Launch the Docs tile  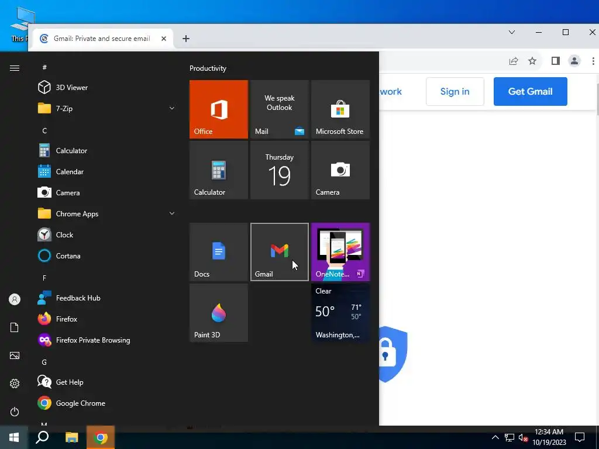click(x=219, y=252)
